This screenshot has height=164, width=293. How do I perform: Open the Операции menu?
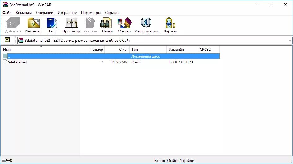coord(45,13)
